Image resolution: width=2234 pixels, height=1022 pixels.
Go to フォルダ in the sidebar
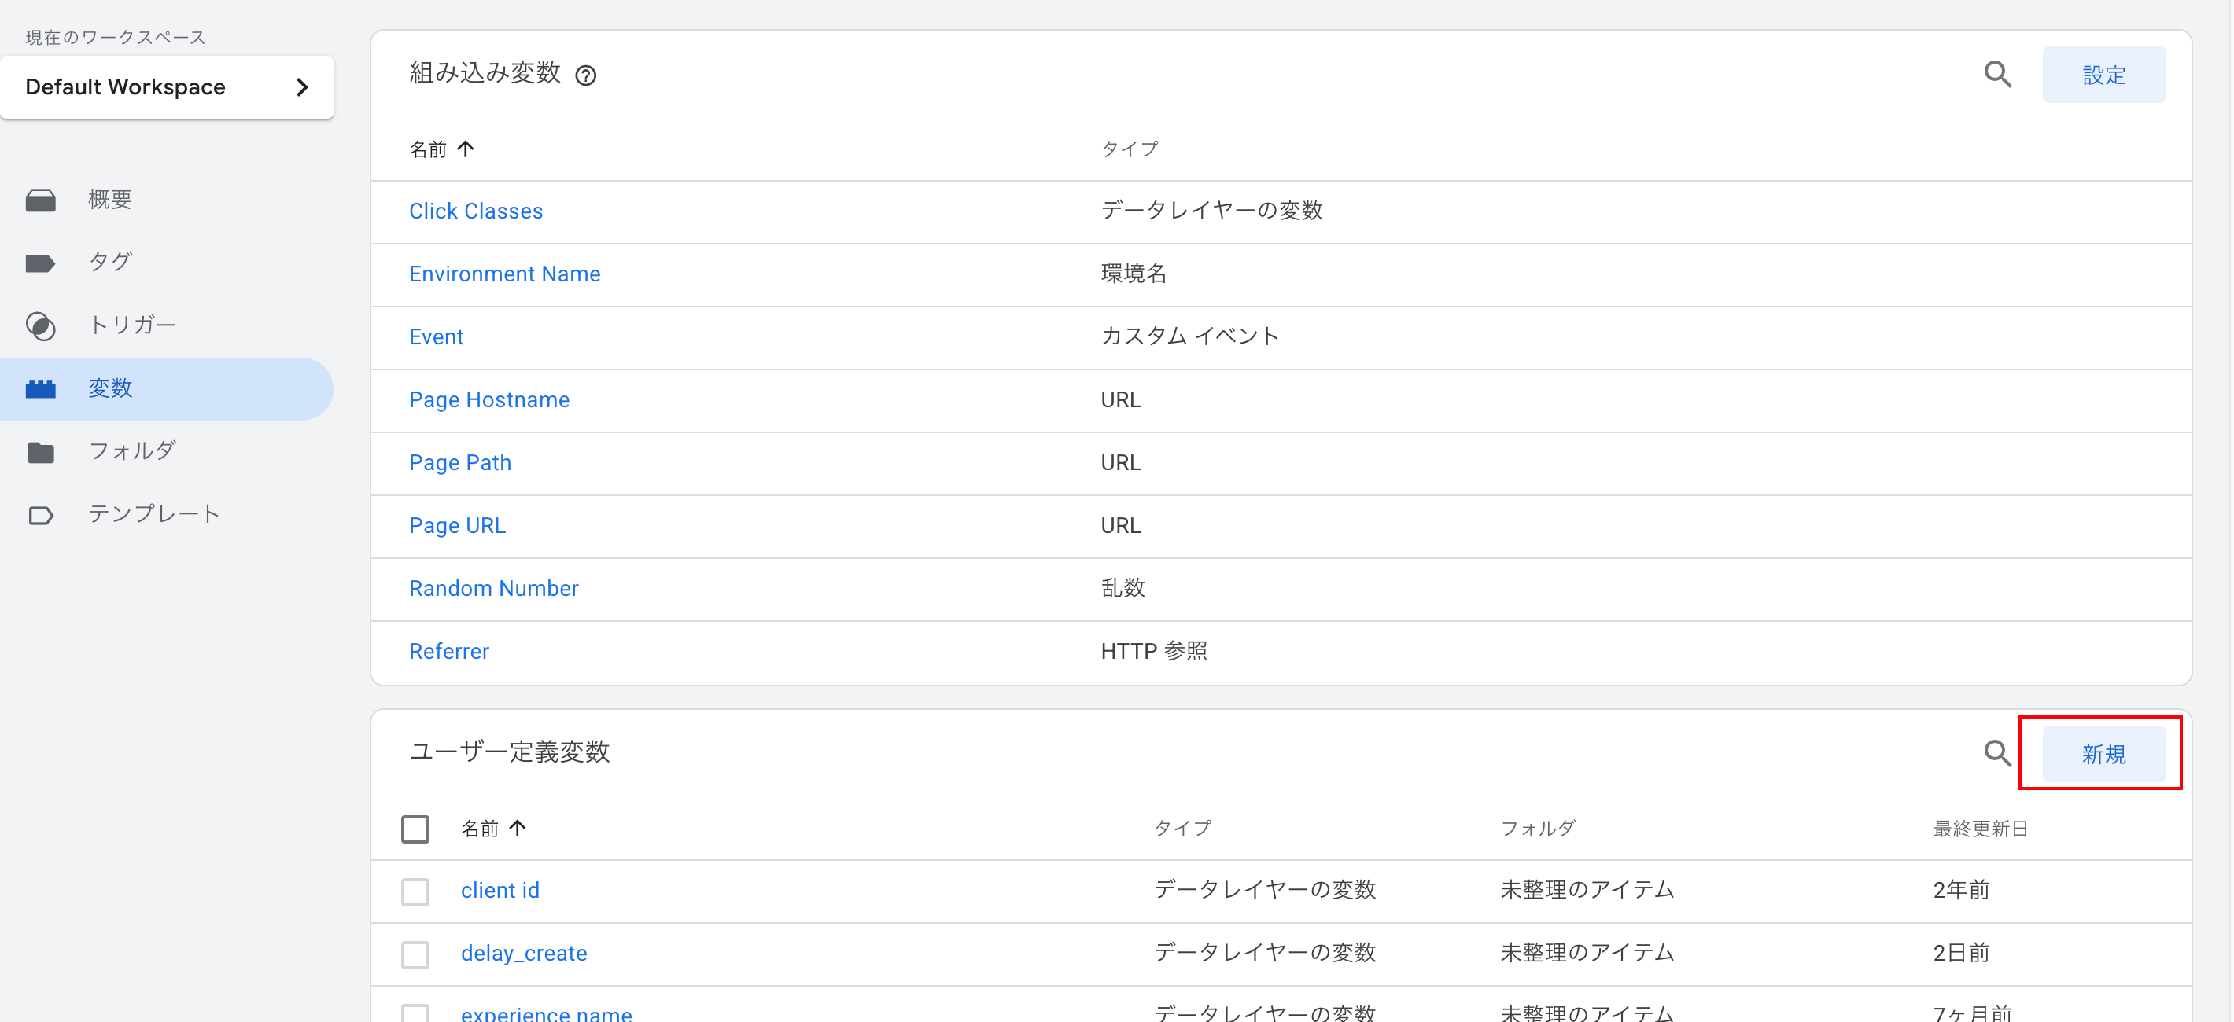tap(133, 450)
